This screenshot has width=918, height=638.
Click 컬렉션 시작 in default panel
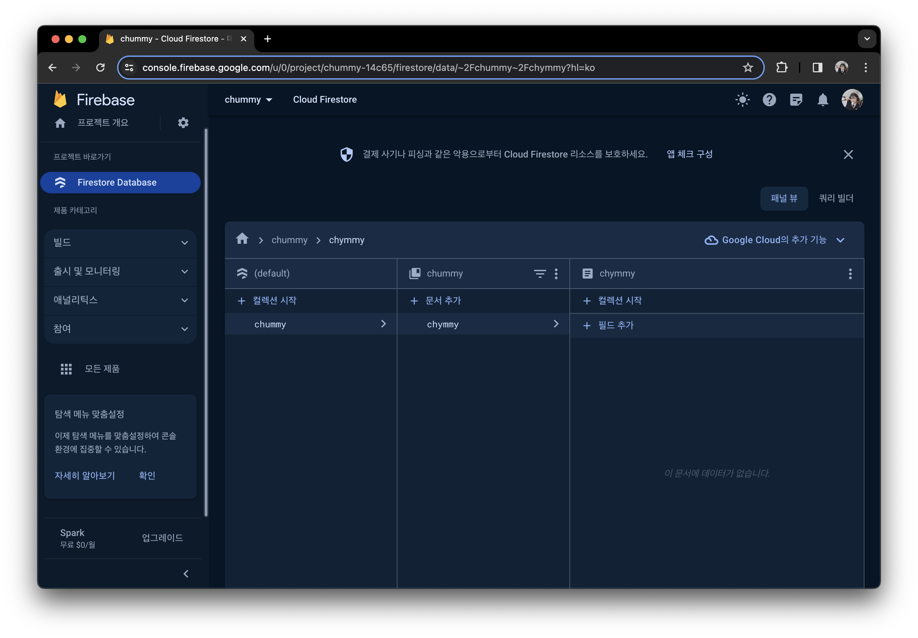pyautogui.click(x=267, y=301)
